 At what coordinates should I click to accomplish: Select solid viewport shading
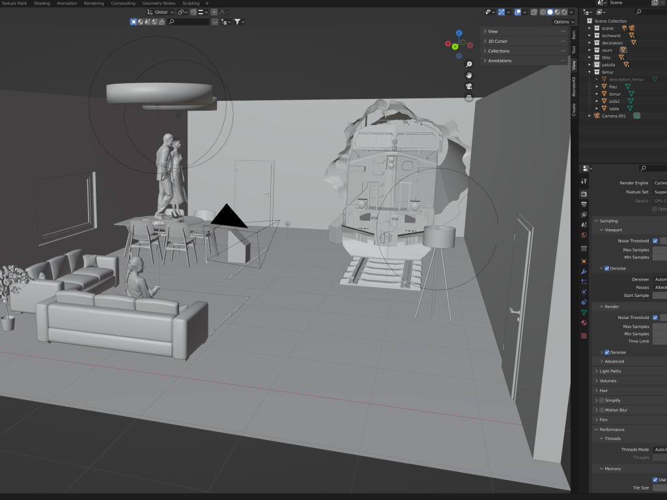pos(550,12)
